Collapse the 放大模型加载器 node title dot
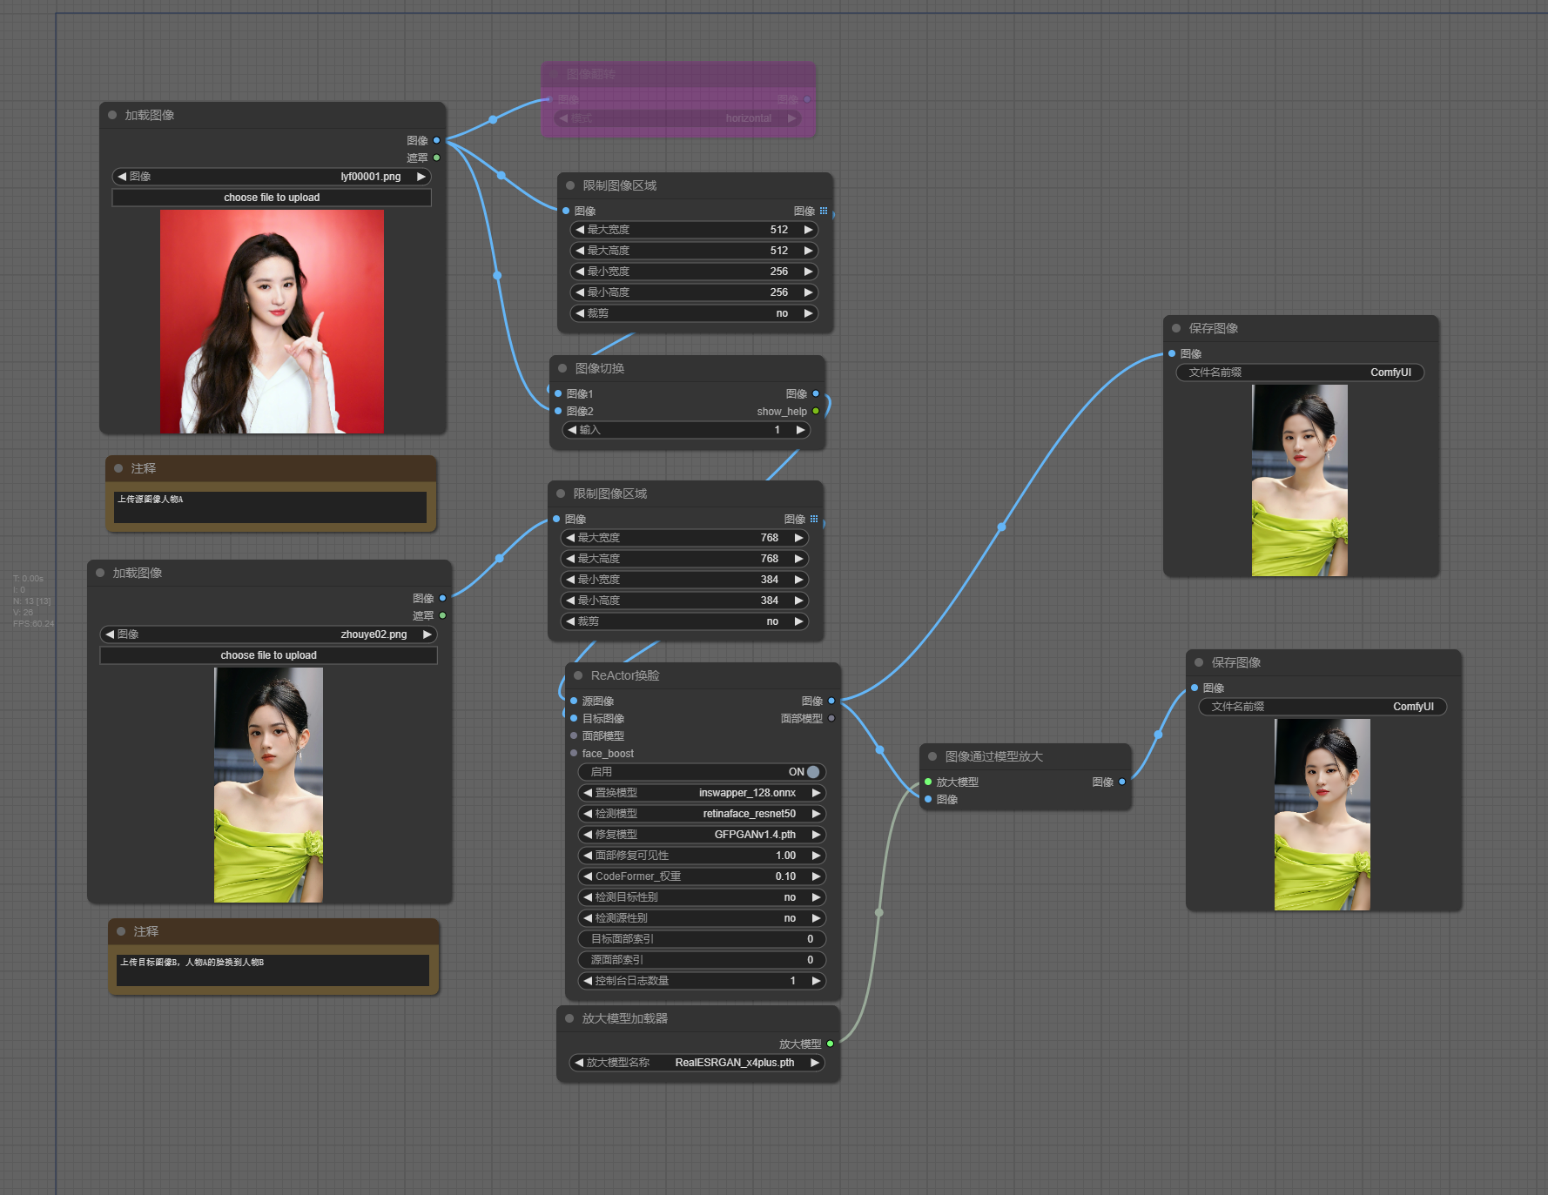 pos(569,1018)
